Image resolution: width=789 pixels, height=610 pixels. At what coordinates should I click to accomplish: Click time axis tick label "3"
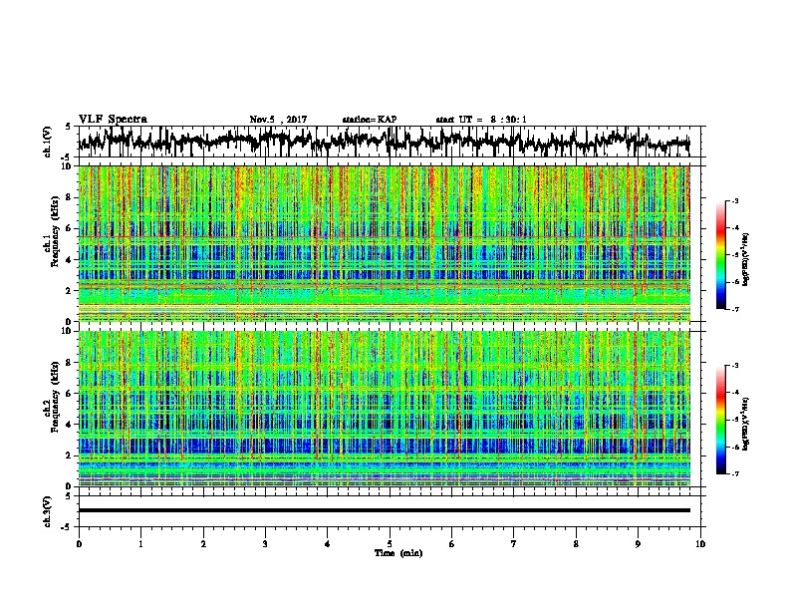265,544
